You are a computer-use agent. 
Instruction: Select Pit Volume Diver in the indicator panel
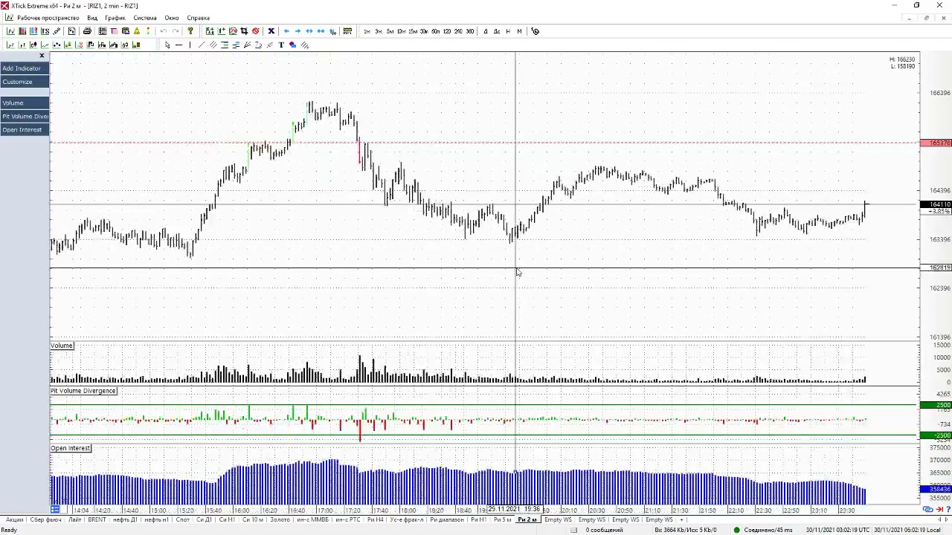point(25,117)
